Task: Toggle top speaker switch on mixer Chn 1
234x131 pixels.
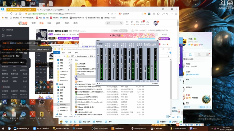Action: 98,44
